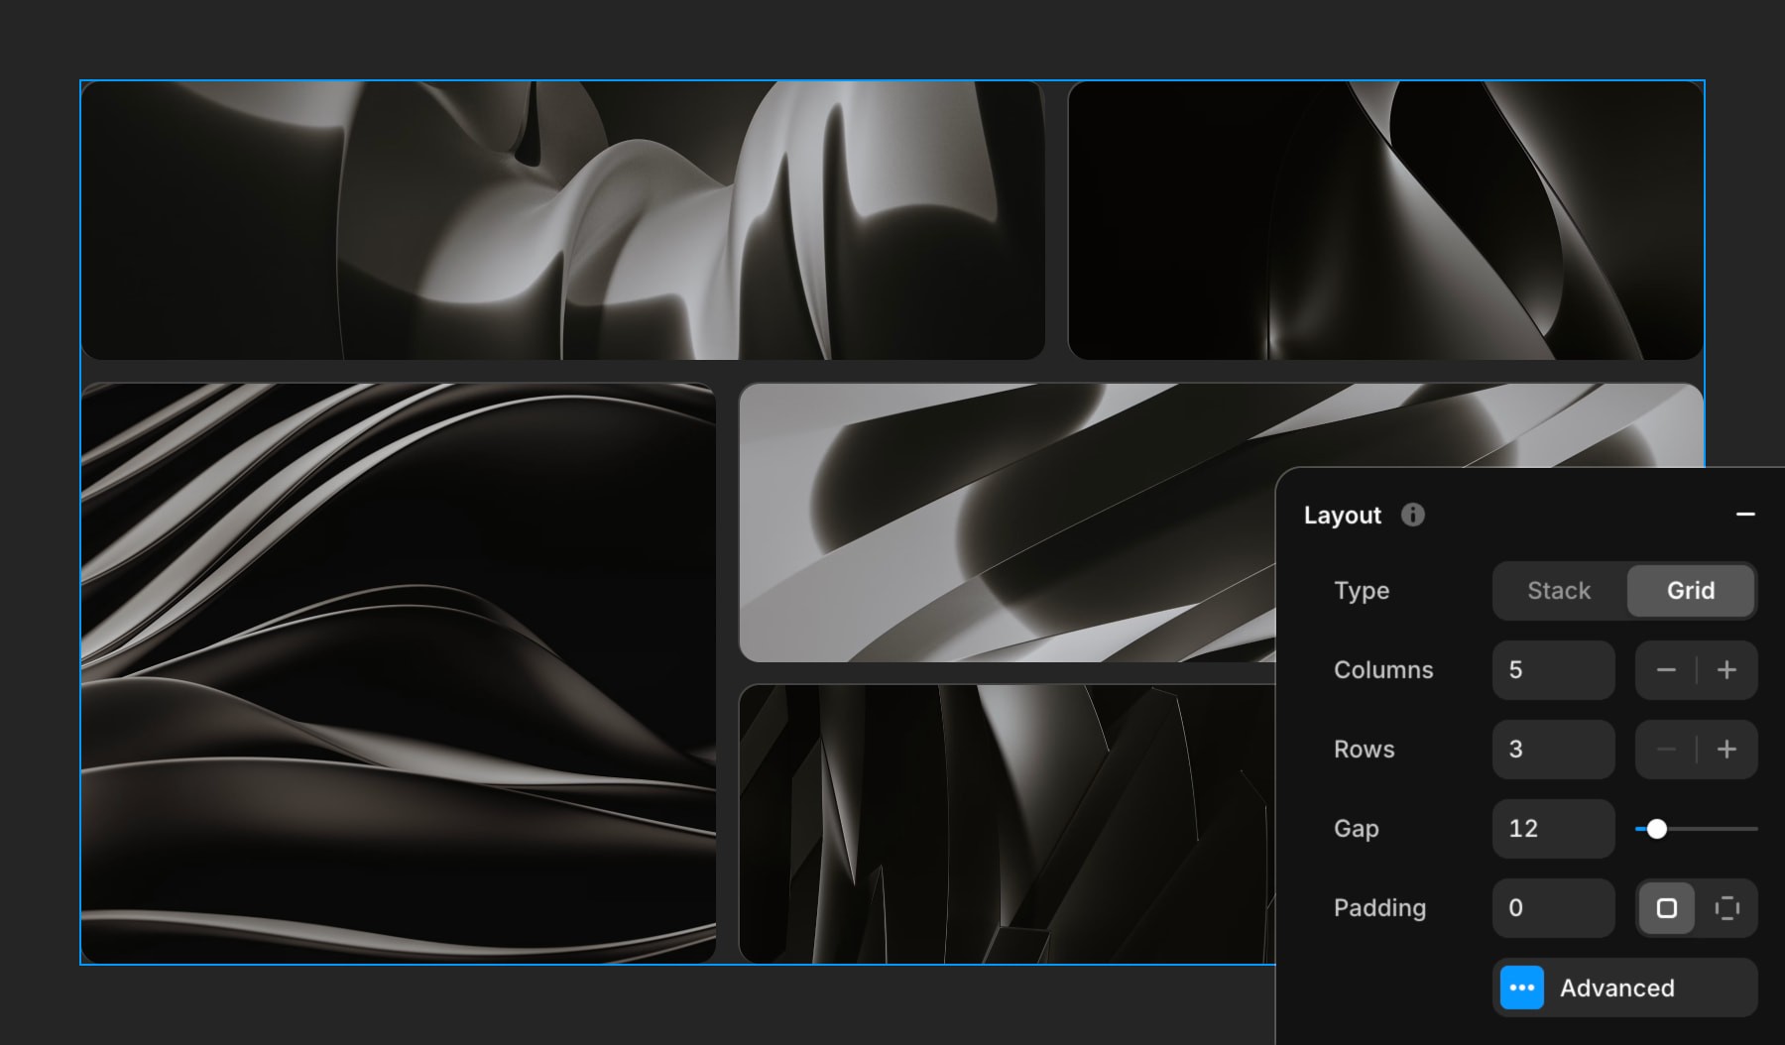
Task: Select the tall left flowing lines image
Action: [x=398, y=673]
